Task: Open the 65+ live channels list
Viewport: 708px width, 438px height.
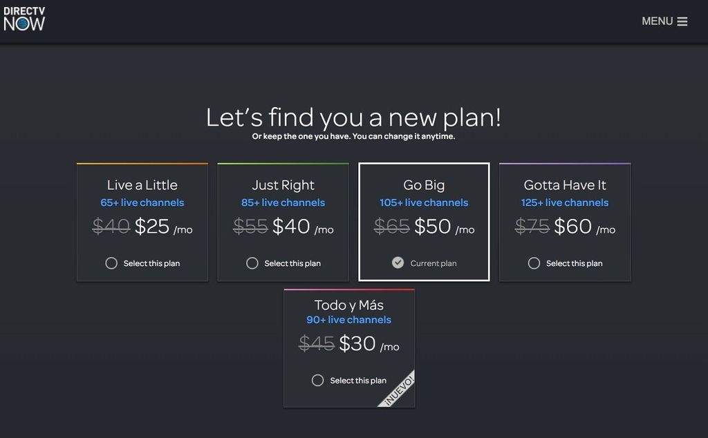Action: pos(142,202)
